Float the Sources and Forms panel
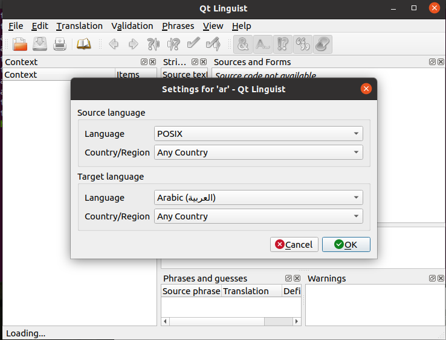This screenshot has width=446, height=340. 432,62
